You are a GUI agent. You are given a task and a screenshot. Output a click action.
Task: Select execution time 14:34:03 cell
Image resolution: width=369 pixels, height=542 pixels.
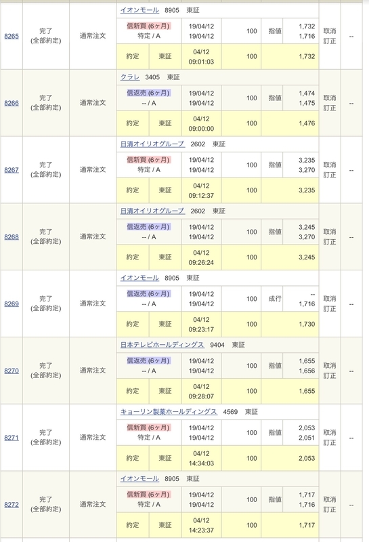coord(202,459)
